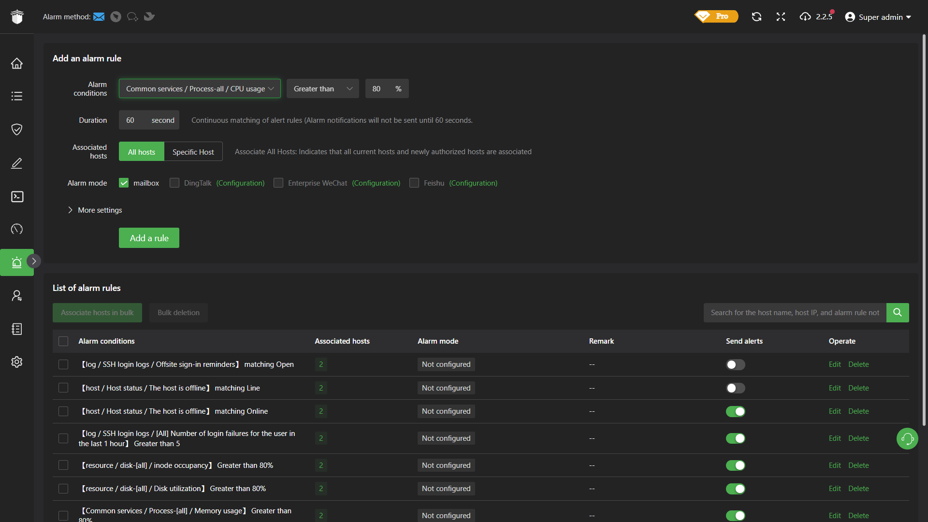Click the customer support headset icon
Screen dimensions: 928x522
907,439
